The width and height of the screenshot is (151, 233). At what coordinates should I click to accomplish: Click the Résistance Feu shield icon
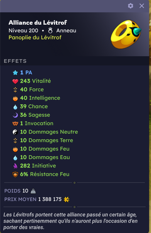click(x=15, y=174)
